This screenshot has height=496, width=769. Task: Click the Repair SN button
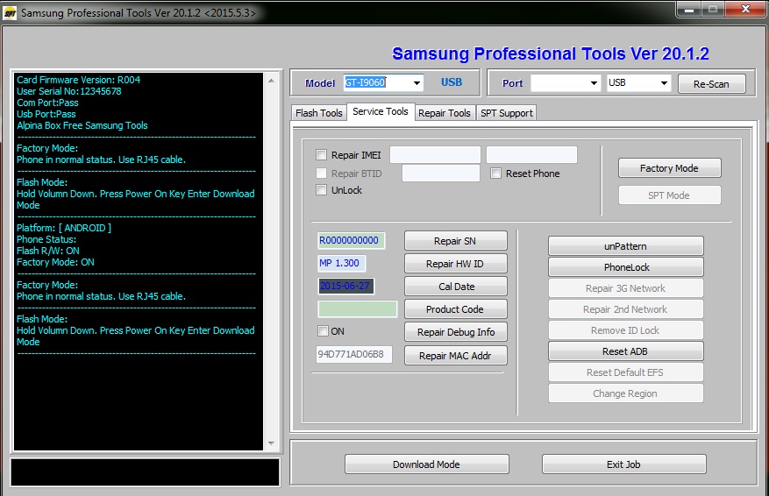456,241
